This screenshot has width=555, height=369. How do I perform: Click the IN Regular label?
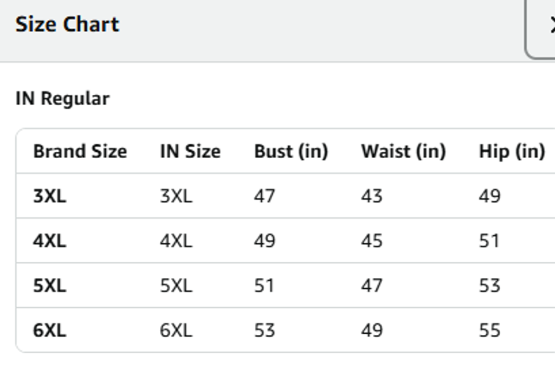[x=62, y=98]
